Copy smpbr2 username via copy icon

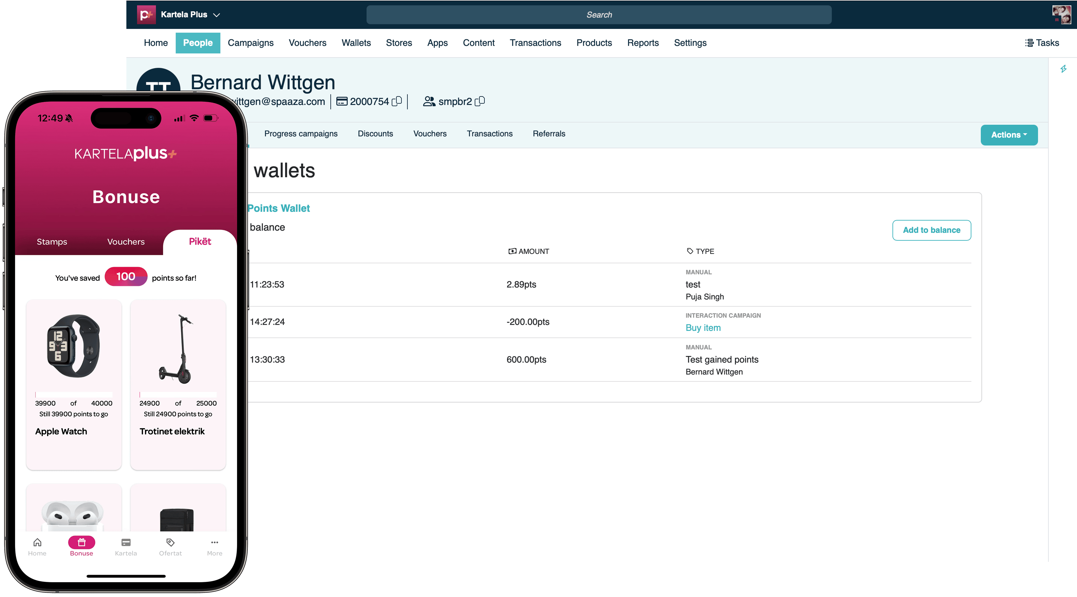pos(479,101)
